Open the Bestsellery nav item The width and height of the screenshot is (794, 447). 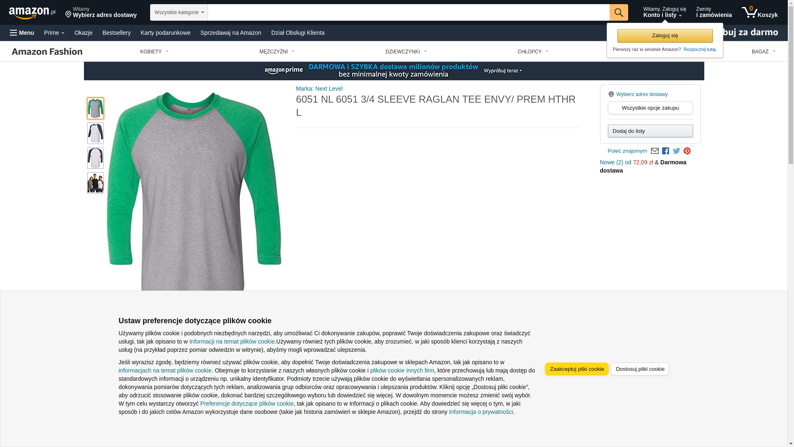[117, 33]
